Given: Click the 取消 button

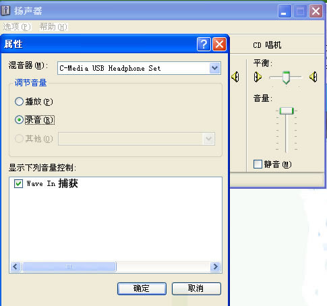Looking at the screenshot, I should 196,288.
